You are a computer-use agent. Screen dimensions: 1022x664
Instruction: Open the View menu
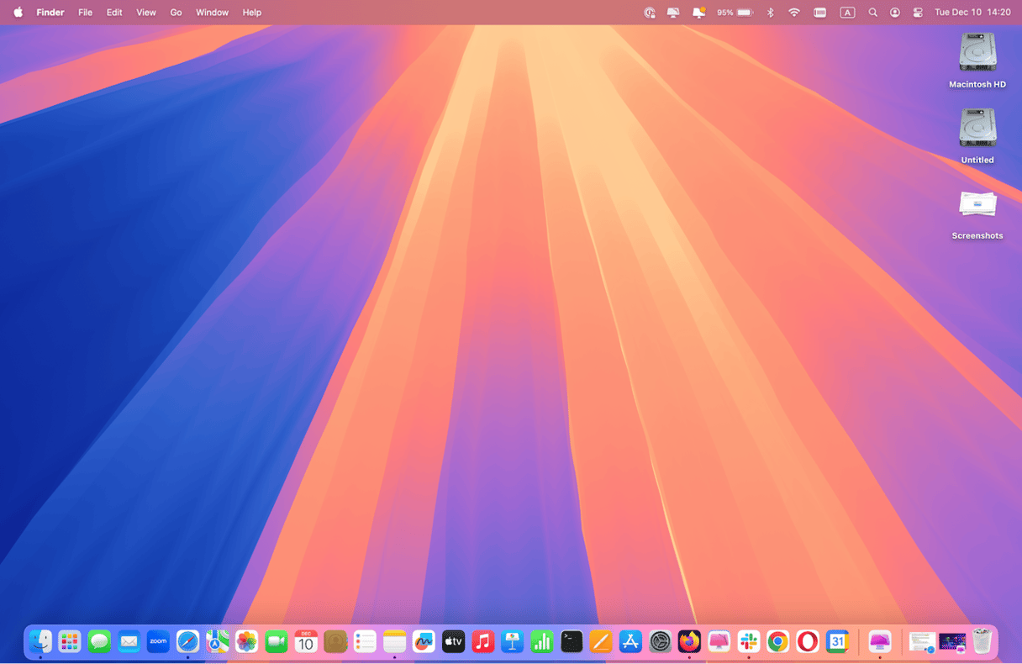[146, 13]
